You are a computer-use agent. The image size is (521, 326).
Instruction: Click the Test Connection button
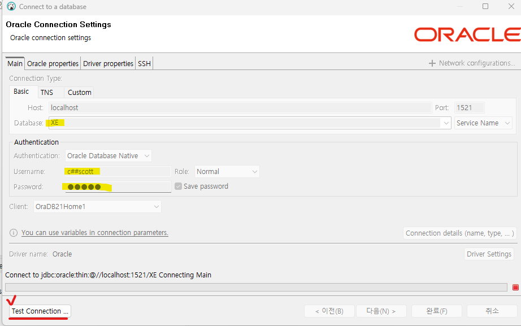point(40,311)
